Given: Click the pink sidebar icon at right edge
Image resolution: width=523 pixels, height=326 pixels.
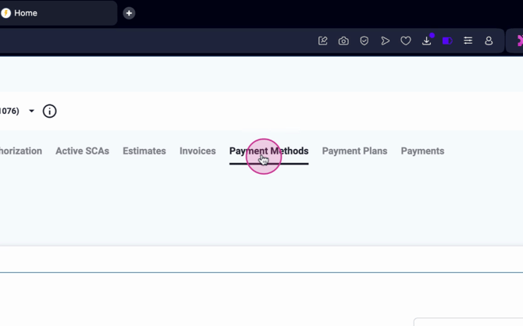Looking at the screenshot, I should pos(518,41).
